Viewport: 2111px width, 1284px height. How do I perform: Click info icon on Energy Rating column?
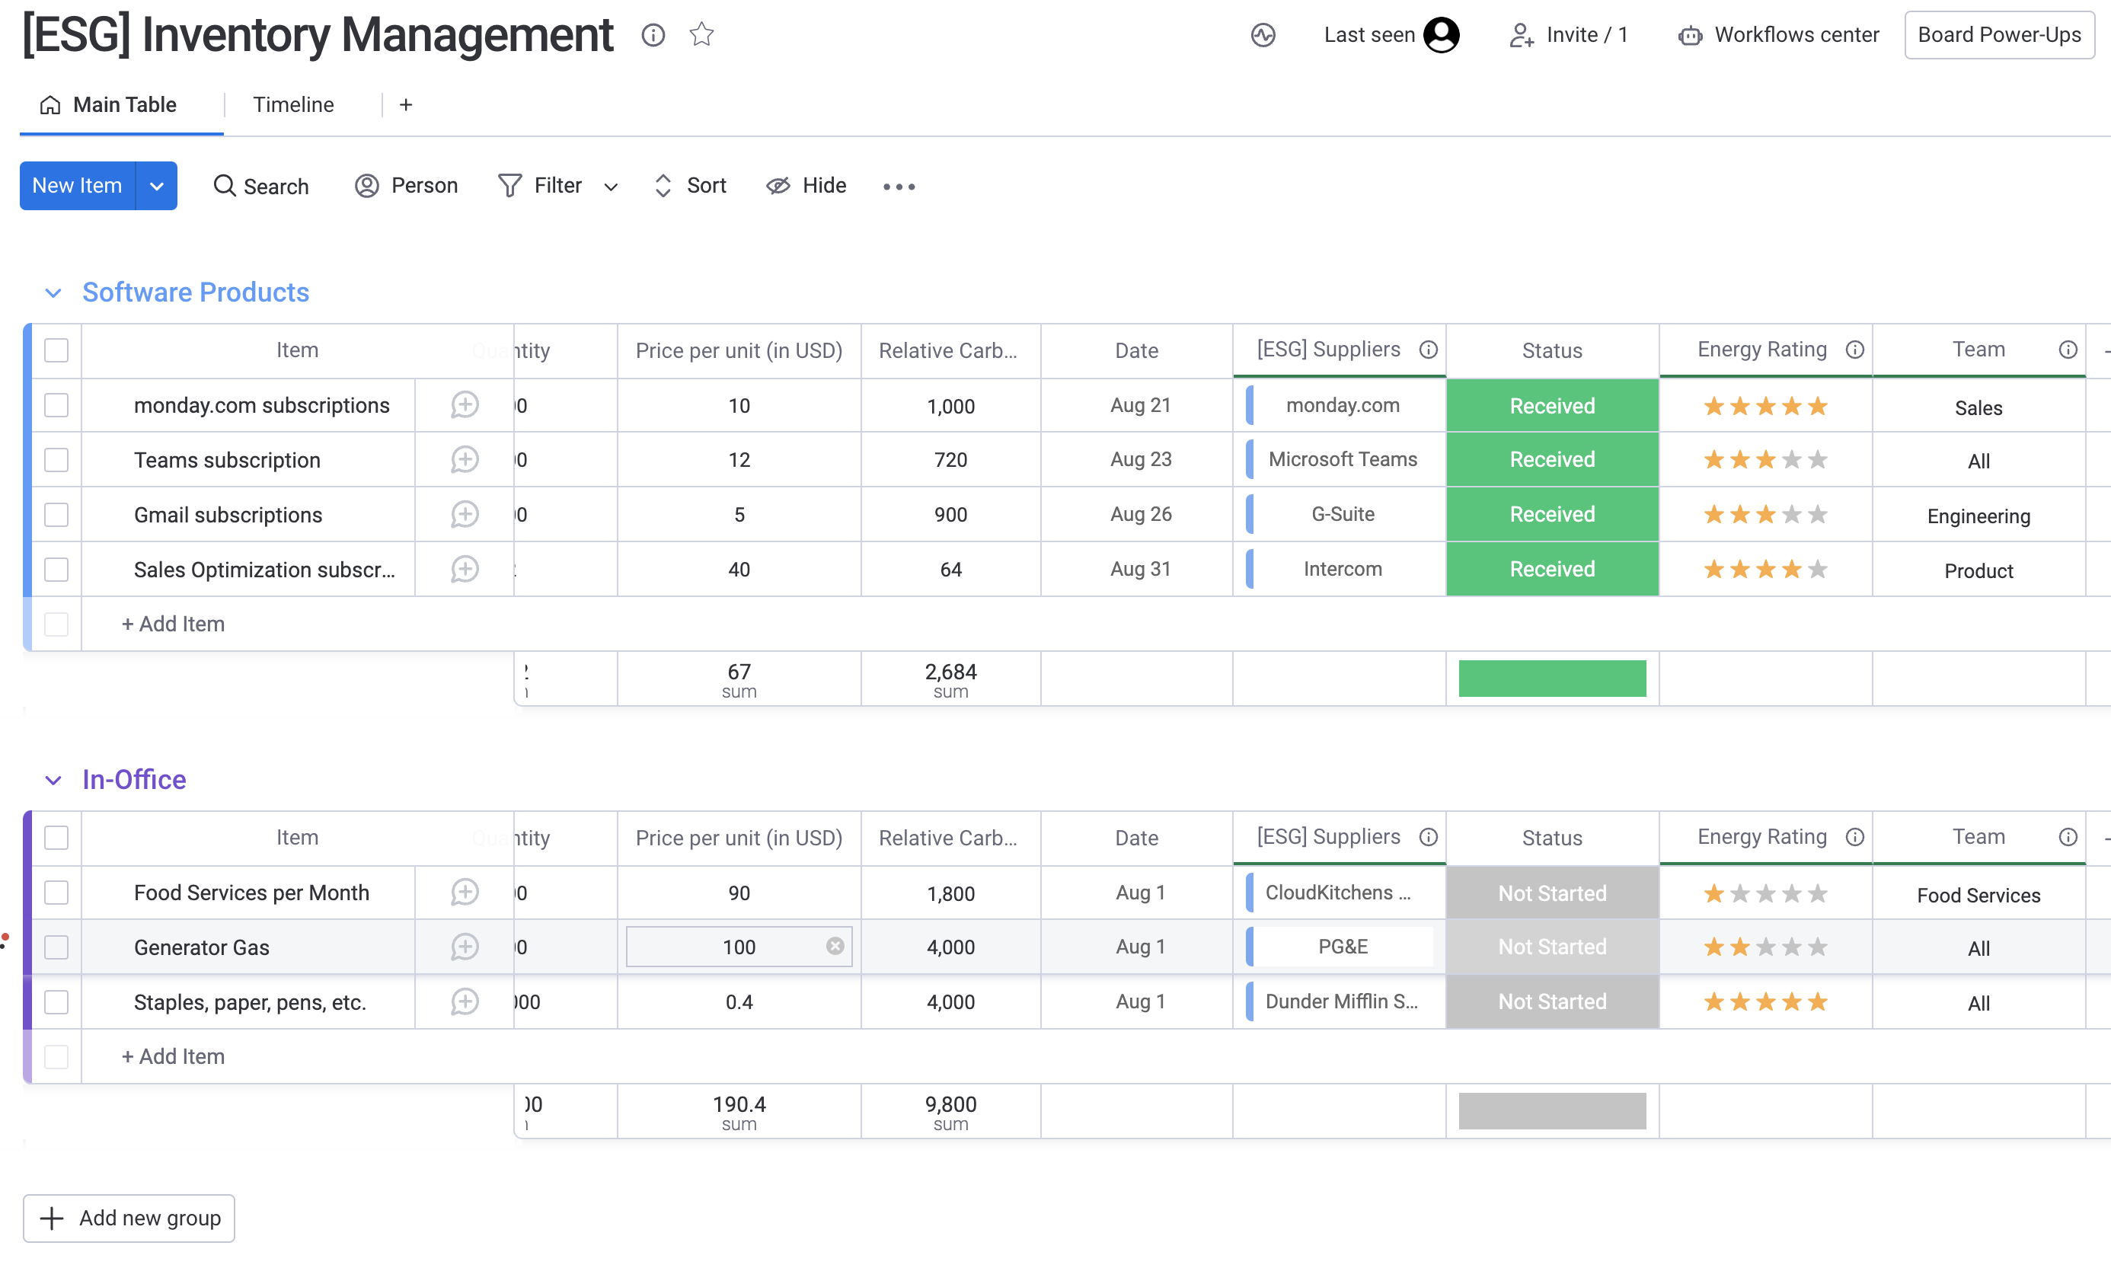(1854, 350)
